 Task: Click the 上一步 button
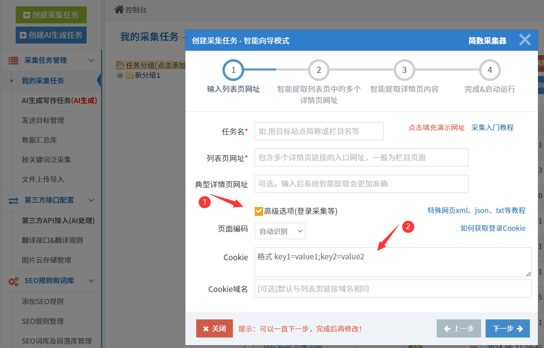tap(459, 329)
